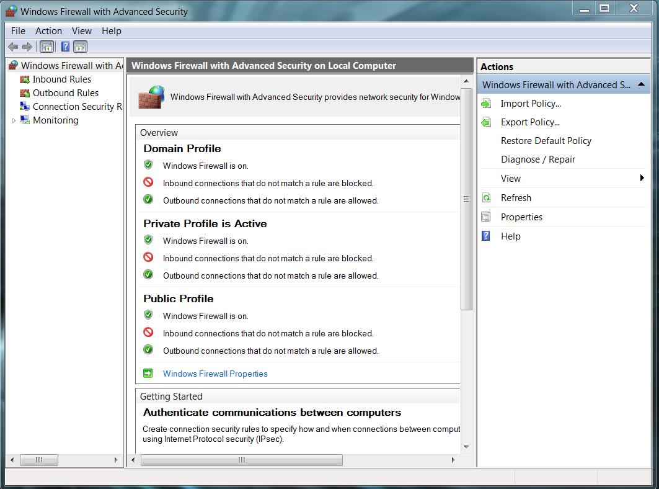Click the Public Profile heading

click(178, 298)
